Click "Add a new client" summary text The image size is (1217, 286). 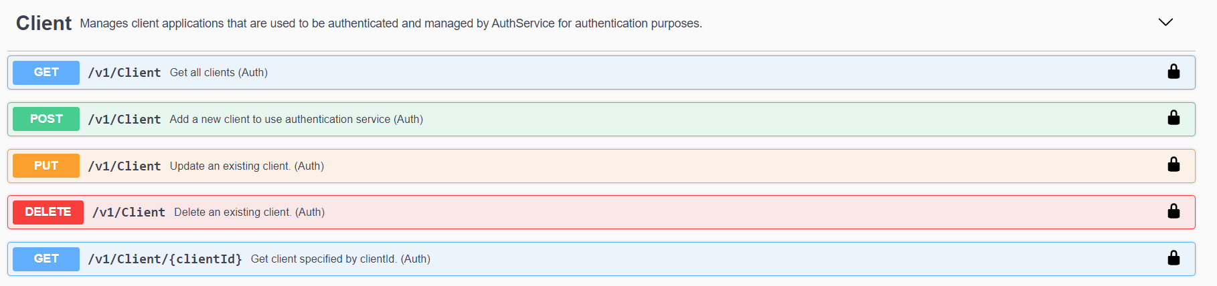[x=296, y=120]
